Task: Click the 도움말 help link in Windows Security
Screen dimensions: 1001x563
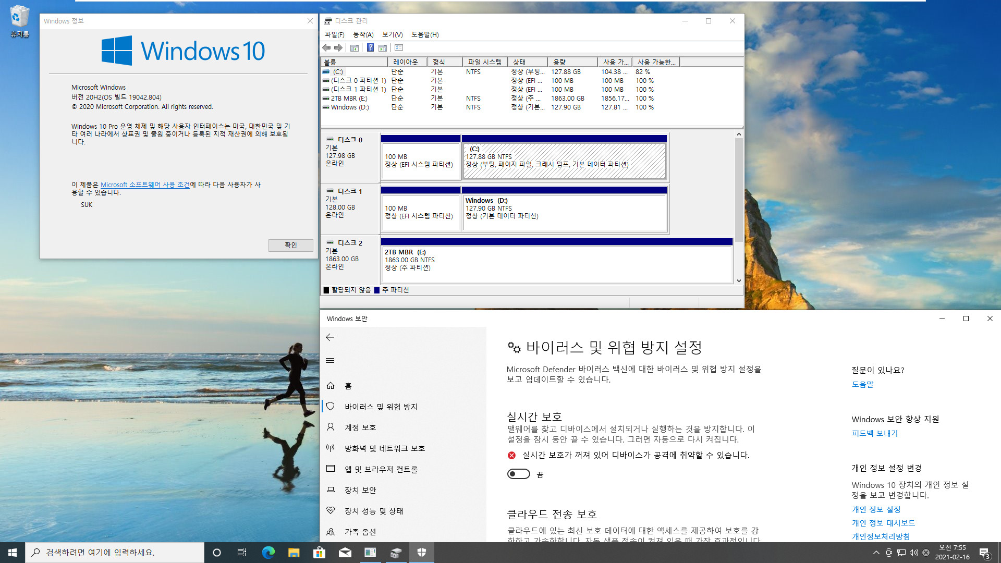Action: (x=862, y=384)
